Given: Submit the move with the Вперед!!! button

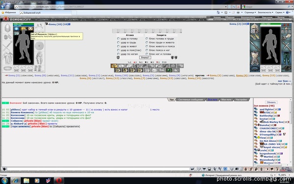Looking at the screenshot, I should (145, 57).
